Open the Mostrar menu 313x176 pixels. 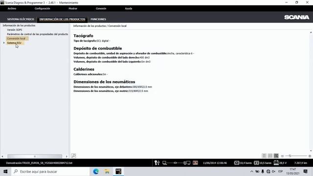(73, 9)
